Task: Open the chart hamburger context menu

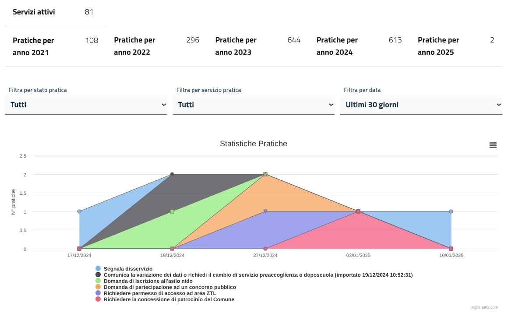Action: tap(493, 145)
